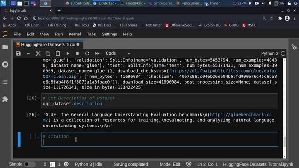Open running terminals and kernels sidebar icon
299x168 pixels.
(x=5, y=64)
